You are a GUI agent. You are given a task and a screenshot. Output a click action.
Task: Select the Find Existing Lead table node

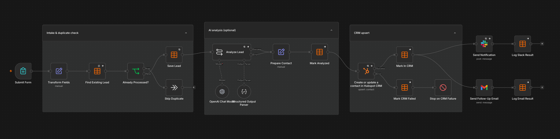97,71
